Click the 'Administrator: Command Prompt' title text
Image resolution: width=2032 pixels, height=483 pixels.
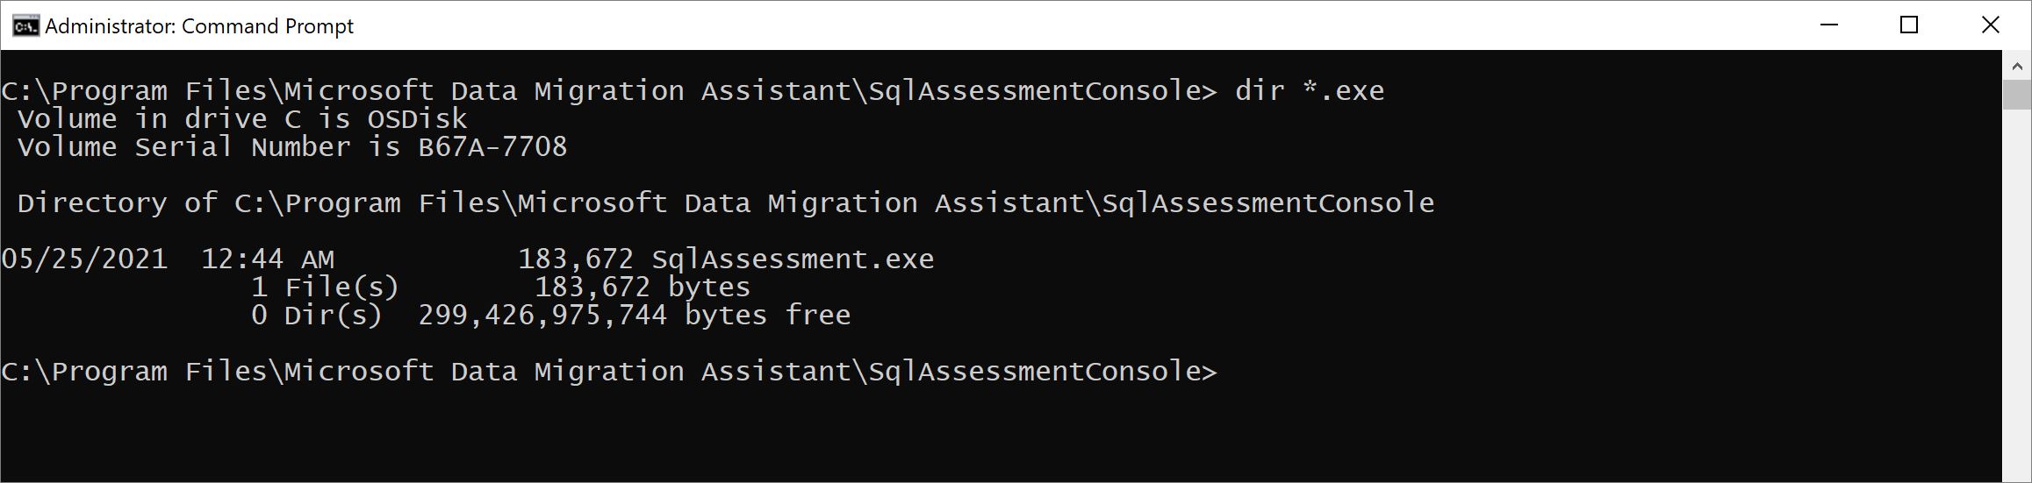point(199,26)
